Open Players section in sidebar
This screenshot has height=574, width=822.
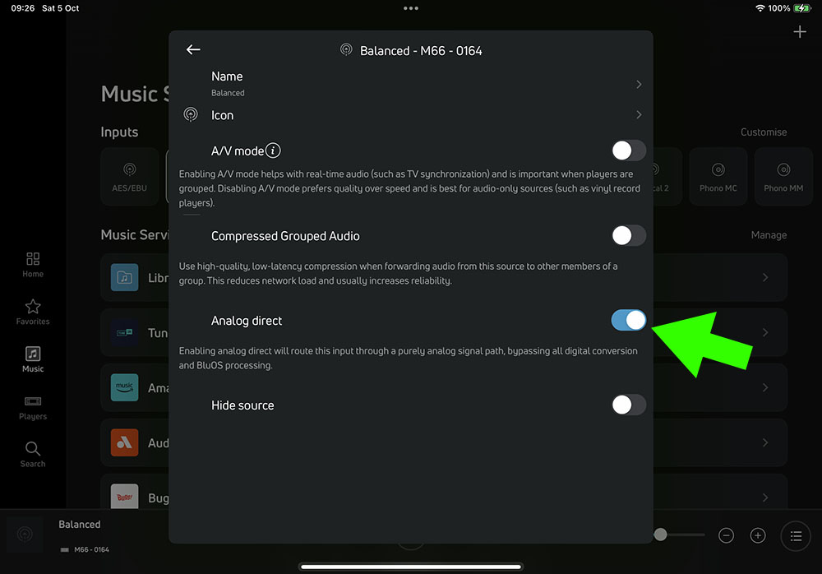pos(33,408)
